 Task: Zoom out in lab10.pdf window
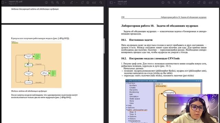[169, 2]
